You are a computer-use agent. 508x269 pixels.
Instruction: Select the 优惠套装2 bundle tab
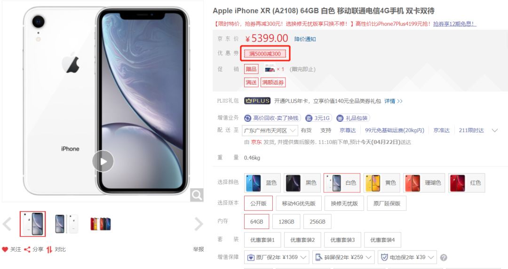point(302,240)
